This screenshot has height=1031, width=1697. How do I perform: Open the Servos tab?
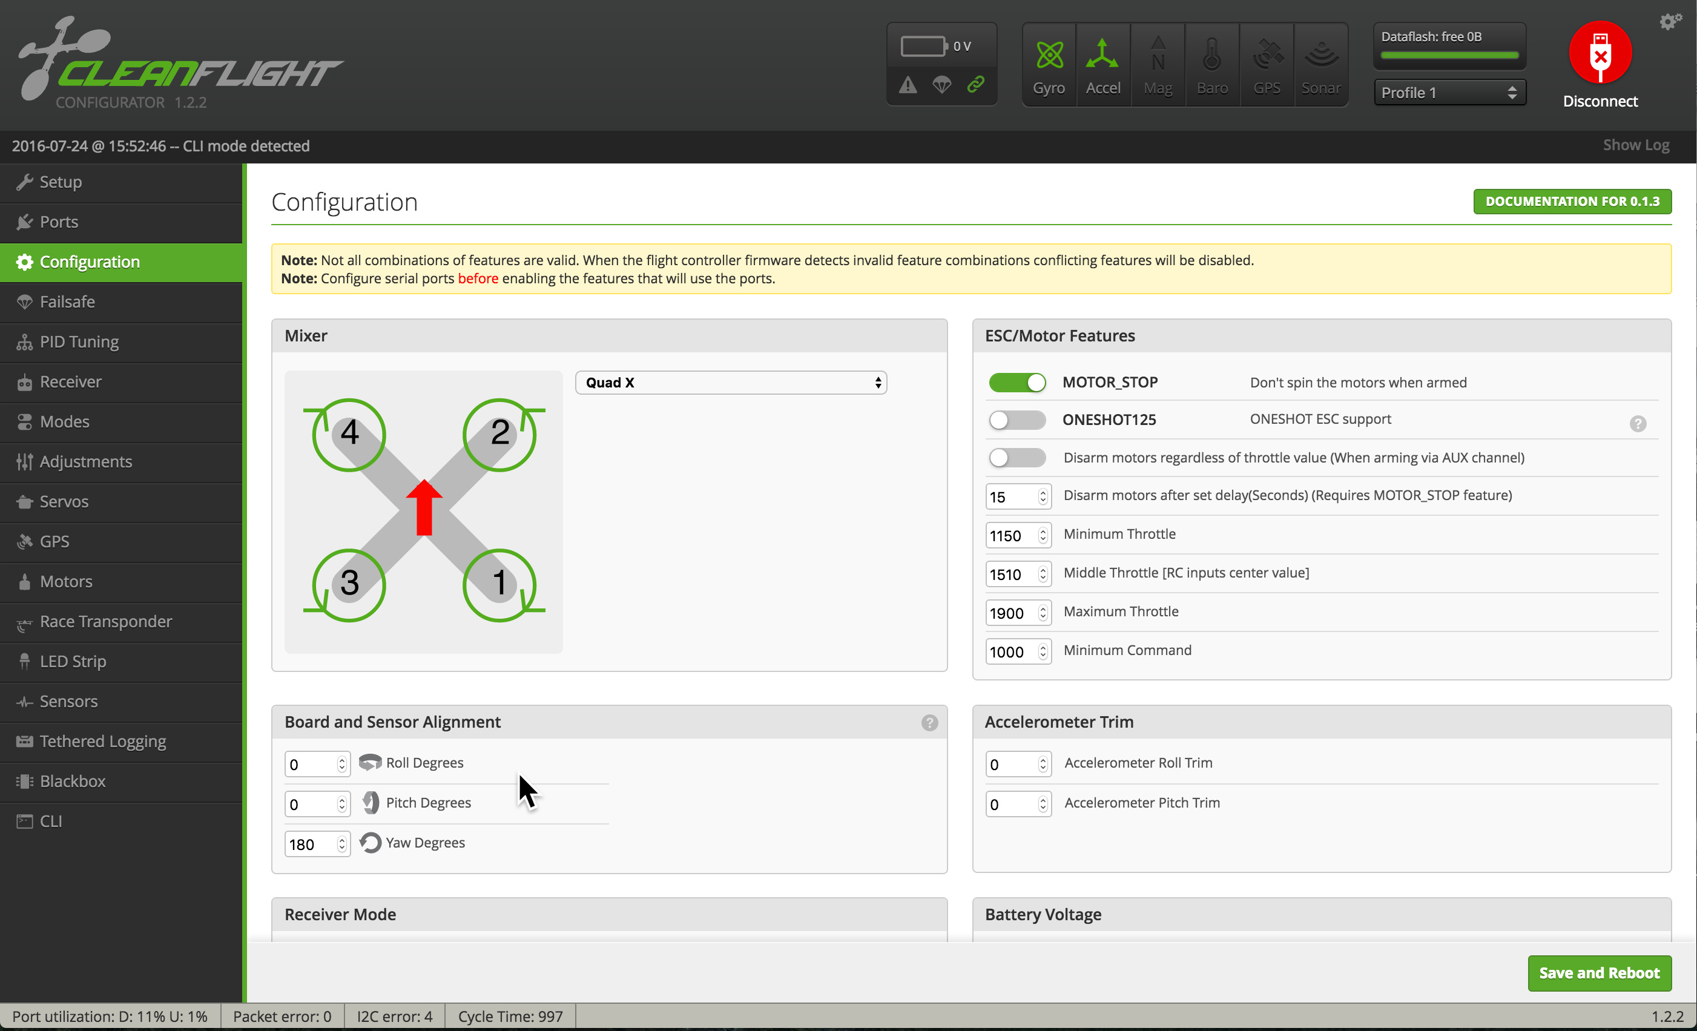coord(121,501)
